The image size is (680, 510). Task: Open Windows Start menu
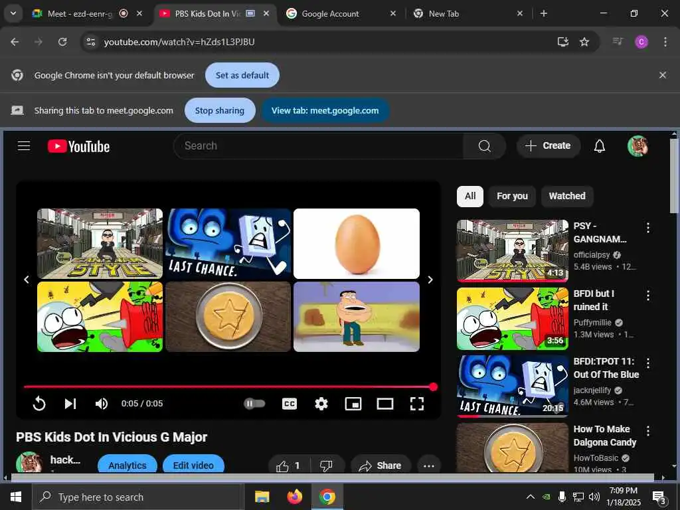tap(16, 497)
